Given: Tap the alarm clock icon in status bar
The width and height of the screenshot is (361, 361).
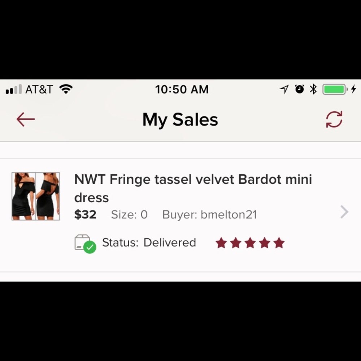Looking at the screenshot, I should coord(300,89).
